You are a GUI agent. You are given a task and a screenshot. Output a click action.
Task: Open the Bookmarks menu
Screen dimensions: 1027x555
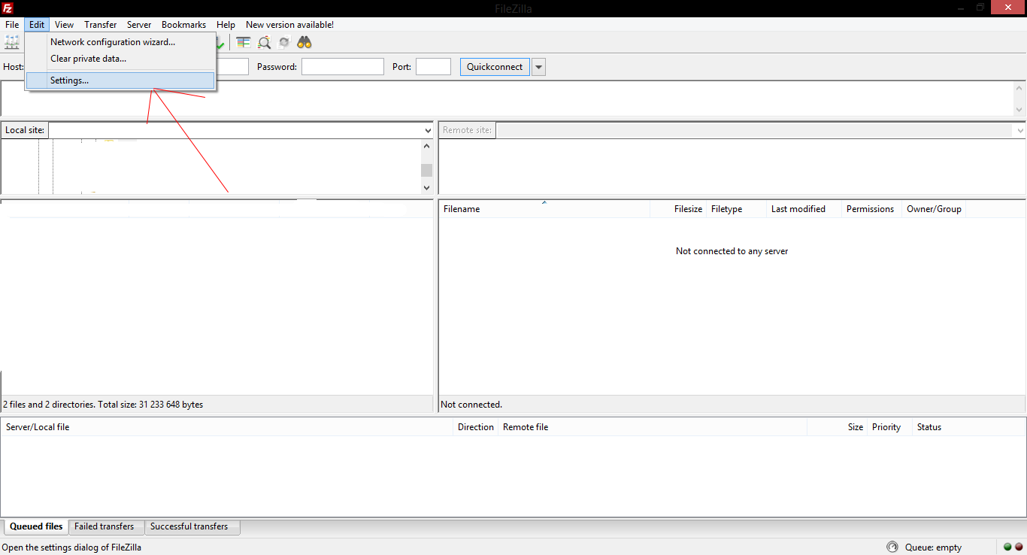click(x=183, y=25)
